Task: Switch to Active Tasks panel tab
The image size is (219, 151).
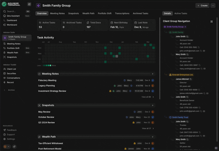Action: (181, 13)
